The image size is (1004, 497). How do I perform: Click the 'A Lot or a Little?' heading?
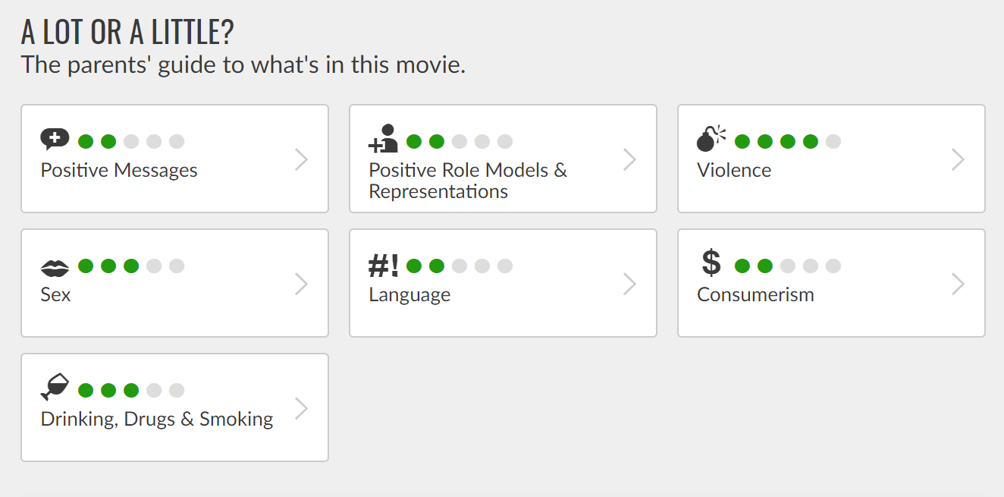(127, 33)
